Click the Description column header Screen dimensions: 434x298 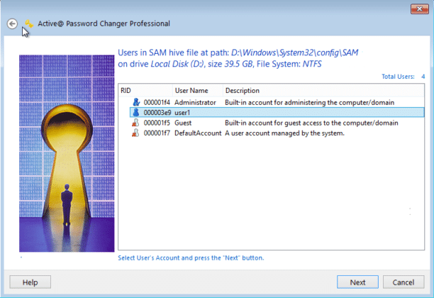tap(323, 91)
